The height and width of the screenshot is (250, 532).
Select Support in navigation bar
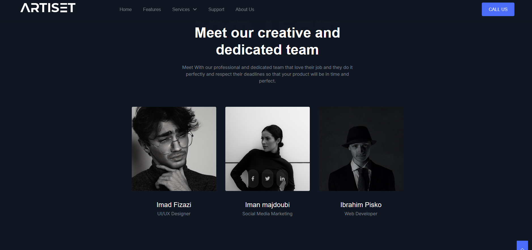click(x=216, y=9)
